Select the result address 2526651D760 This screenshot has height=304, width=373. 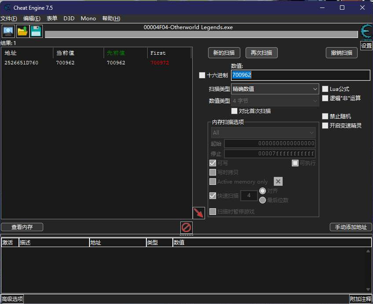click(x=21, y=63)
